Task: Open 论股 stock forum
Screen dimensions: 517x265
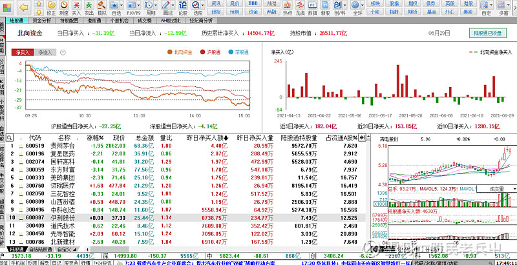Action: tap(183, 8)
